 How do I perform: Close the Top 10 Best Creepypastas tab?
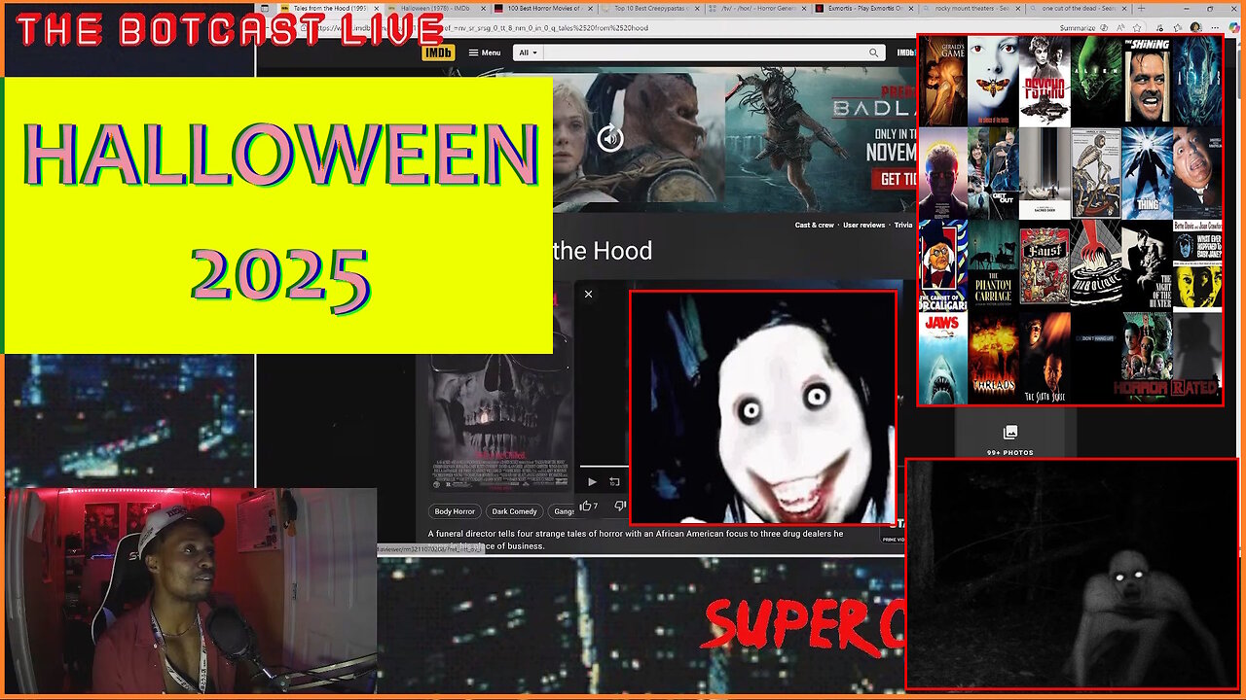[695, 8]
